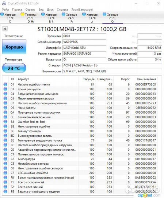164x198 pixels.
Task: Click status icon for Запуски/остановки шпинделя
Action: click(5, 94)
